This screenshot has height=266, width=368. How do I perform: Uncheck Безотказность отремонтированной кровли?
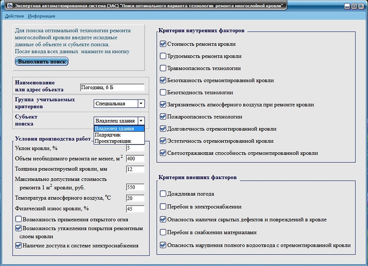pyautogui.click(x=163, y=80)
